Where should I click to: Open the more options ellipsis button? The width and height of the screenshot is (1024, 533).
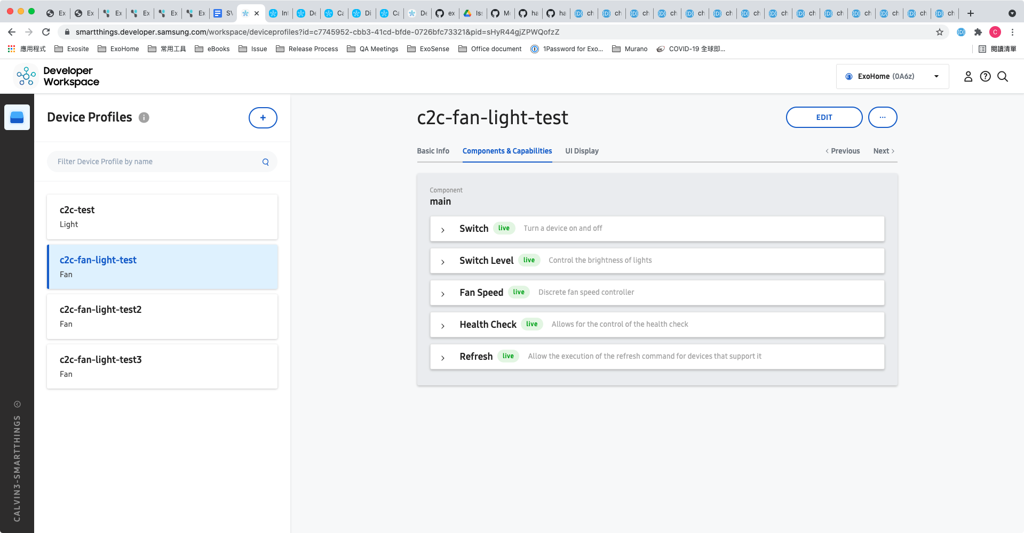click(883, 117)
